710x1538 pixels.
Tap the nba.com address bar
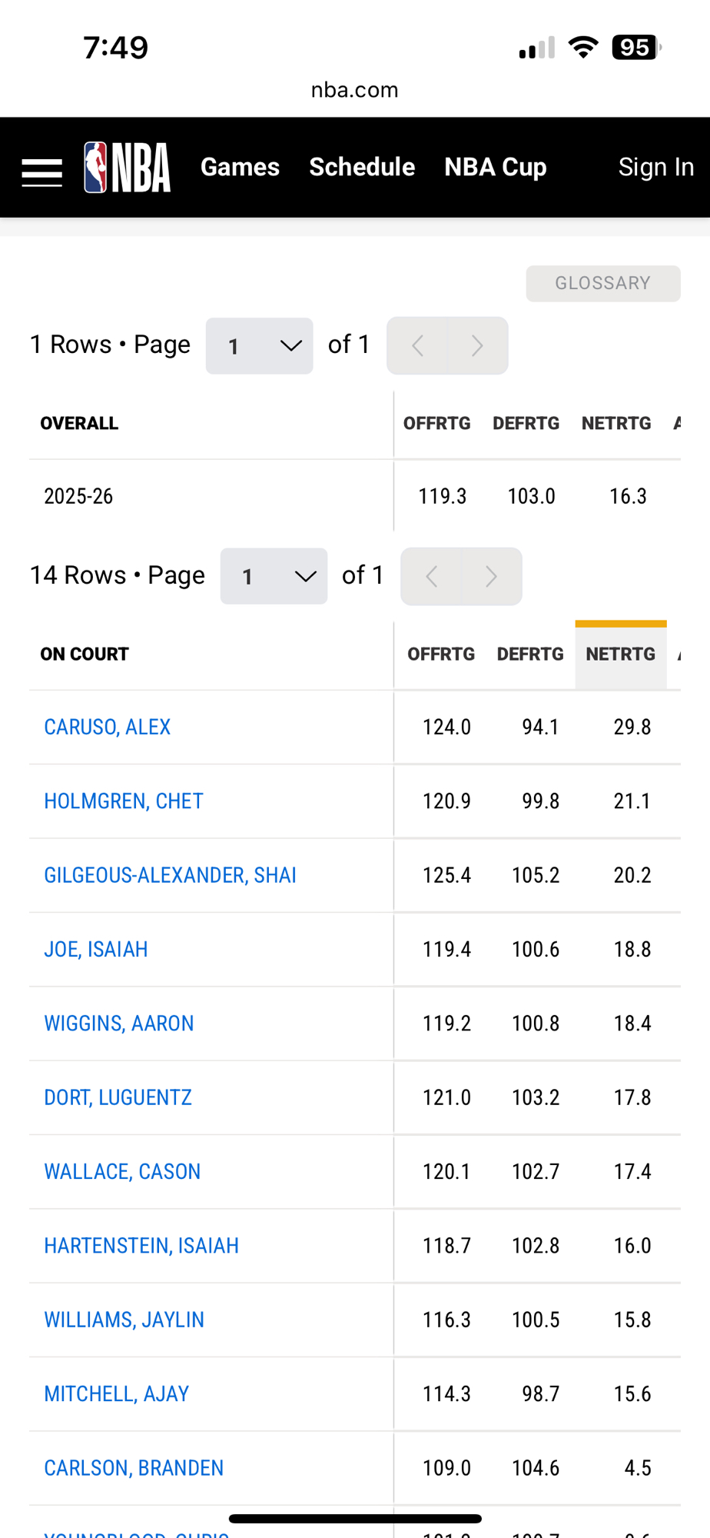tap(354, 90)
